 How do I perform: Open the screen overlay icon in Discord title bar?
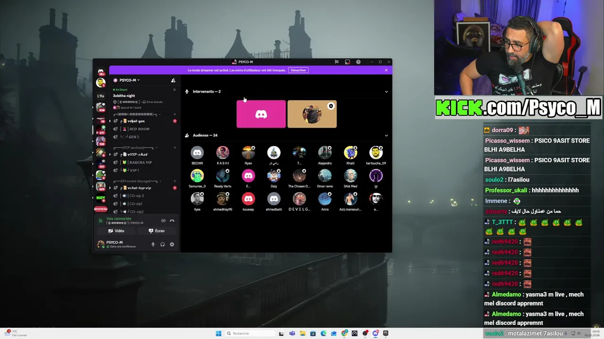(x=347, y=62)
